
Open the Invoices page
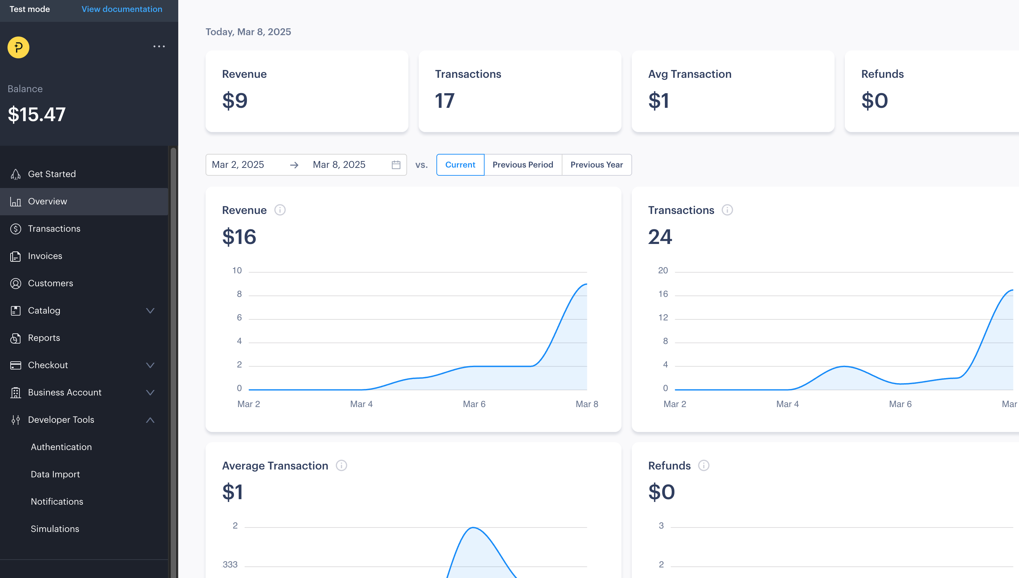[45, 256]
